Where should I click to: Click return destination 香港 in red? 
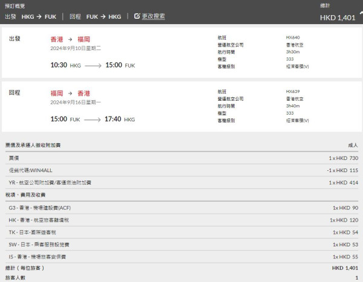pyautogui.click(x=83, y=94)
